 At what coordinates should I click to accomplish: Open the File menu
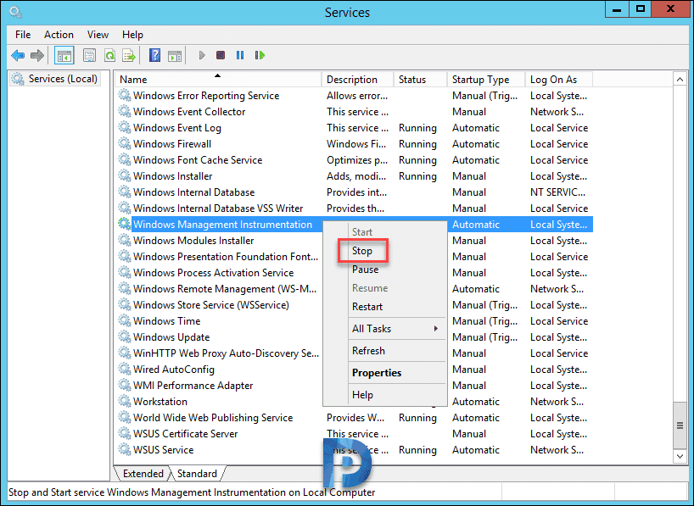[23, 35]
